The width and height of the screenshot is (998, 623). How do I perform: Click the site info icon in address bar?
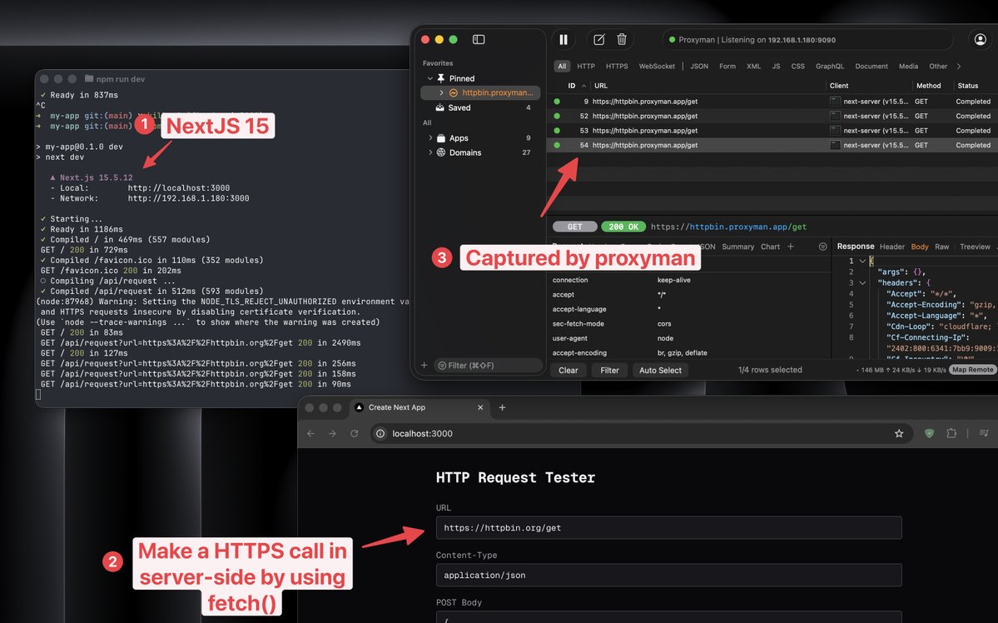[380, 433]
